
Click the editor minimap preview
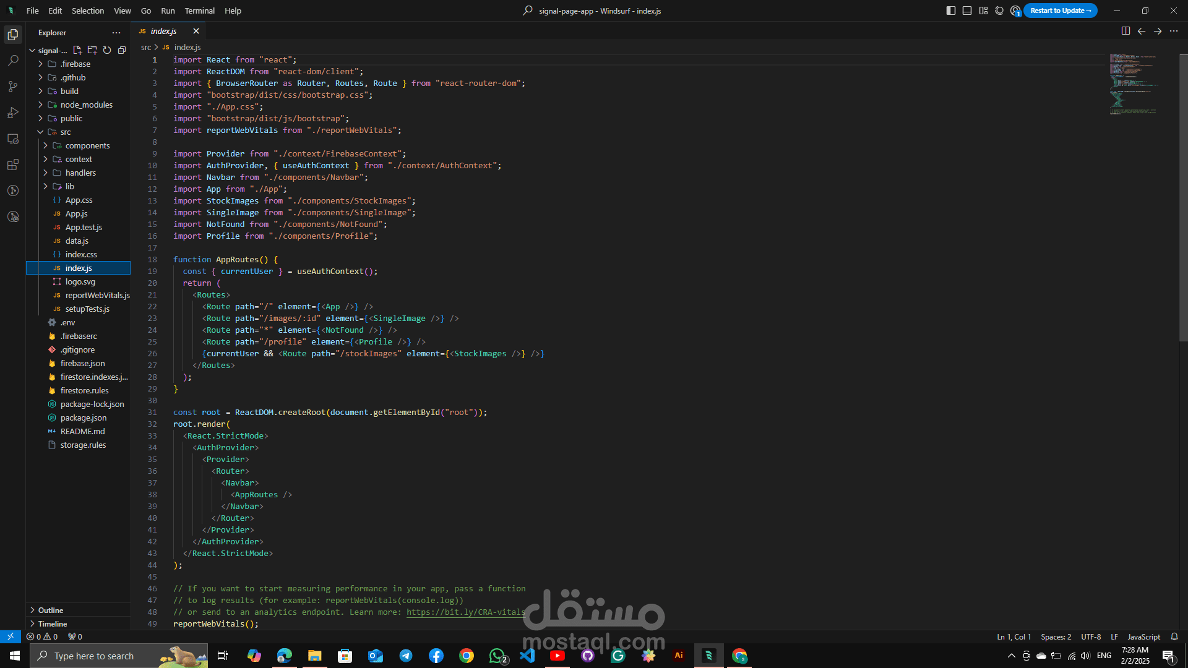pyautogui.click(x=1132, y=83)
